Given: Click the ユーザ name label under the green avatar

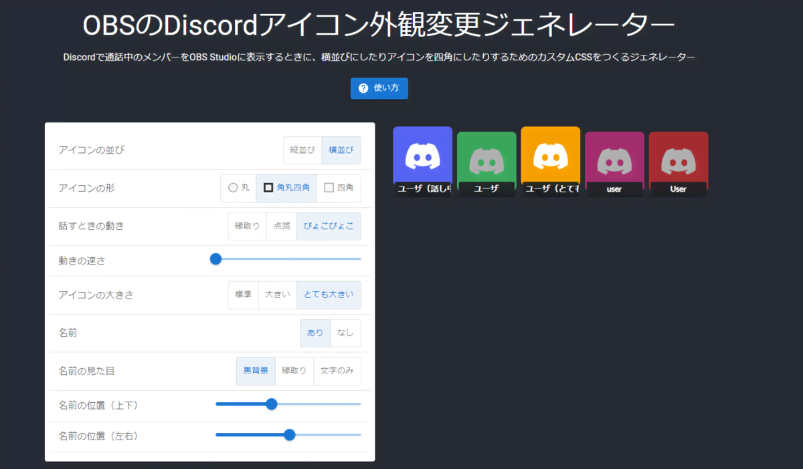Looking at the screenshot, I should tap(486, 189).
